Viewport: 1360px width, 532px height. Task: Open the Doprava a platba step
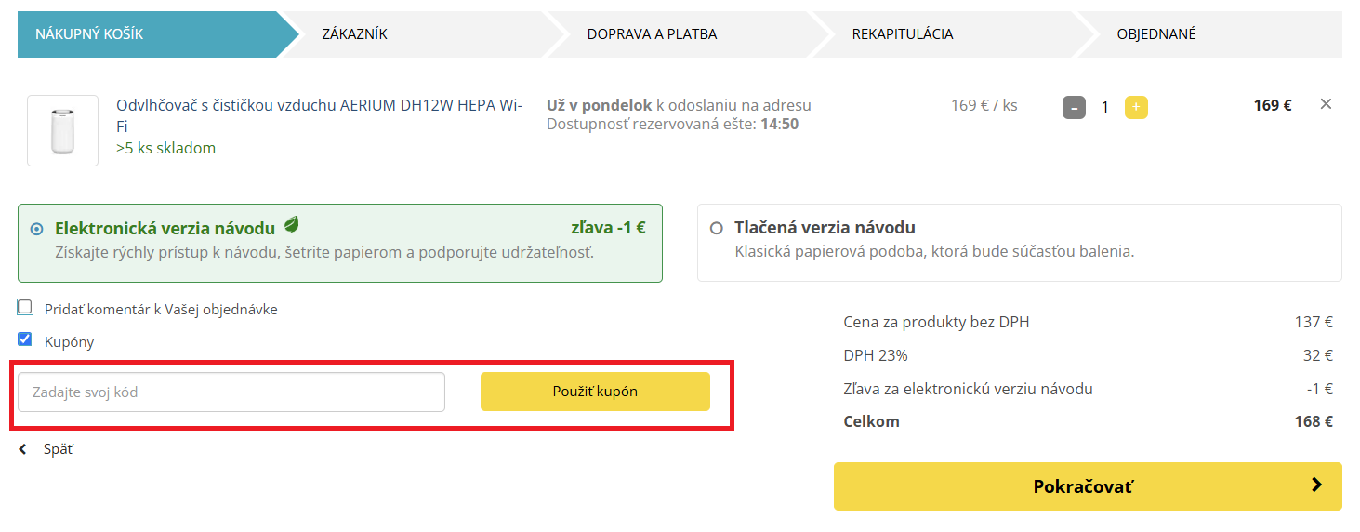(x=652, y=34)
